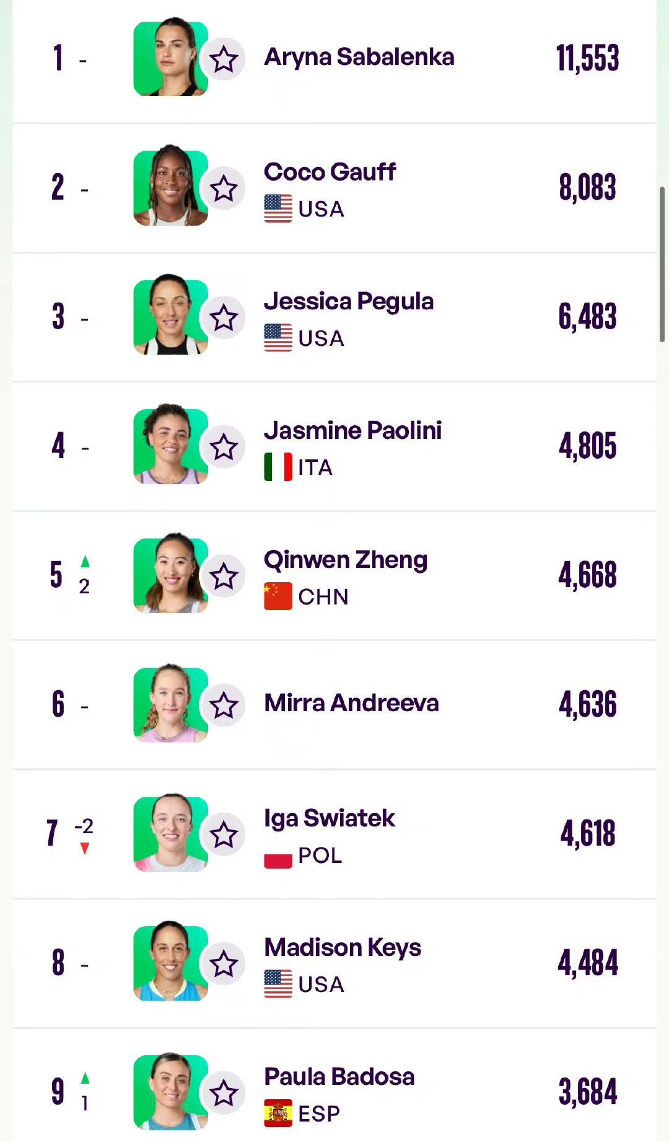Viewport: 669px width, 1142px height.
Task: Click the star icon for Mirra Andreeva
Action: click(x=224, y=706)
